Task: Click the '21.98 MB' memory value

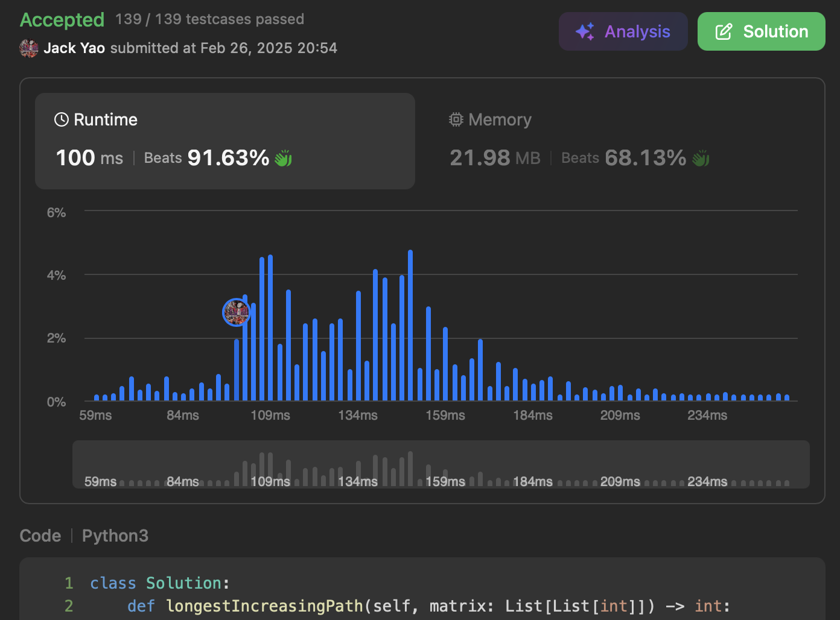Action: 495,158
